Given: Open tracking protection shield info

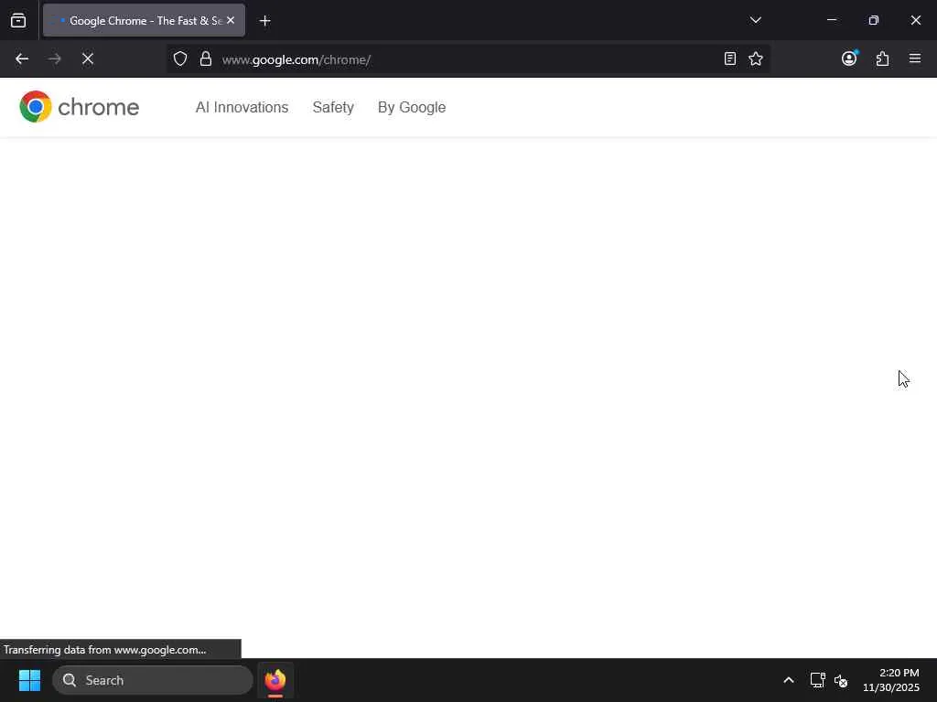Looking at the screenshot, I should click(180, 59).
